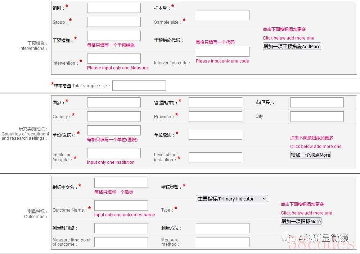Click the Total sample size field

click(x=139, y=86)
